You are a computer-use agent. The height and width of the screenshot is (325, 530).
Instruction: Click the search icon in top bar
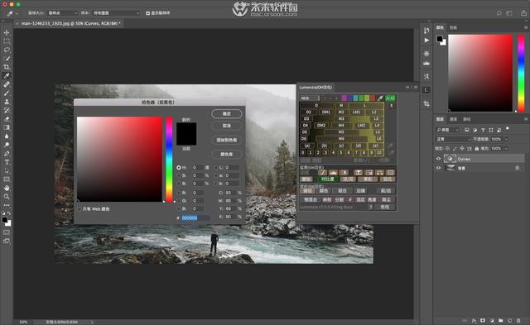click(x=499, y=13)
